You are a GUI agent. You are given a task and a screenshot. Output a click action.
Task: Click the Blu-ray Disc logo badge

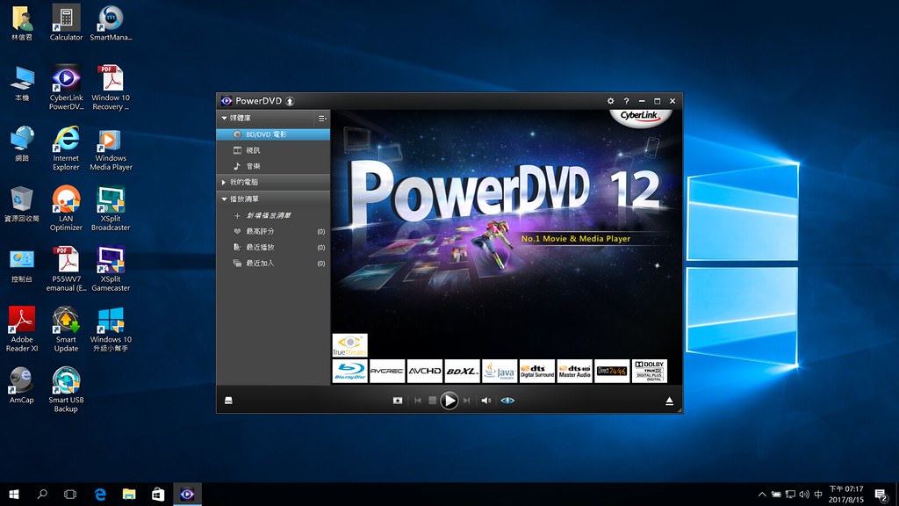tap(349, 372)
